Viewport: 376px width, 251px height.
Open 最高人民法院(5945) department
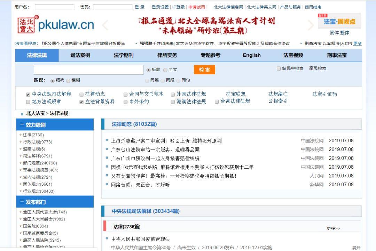42,240
